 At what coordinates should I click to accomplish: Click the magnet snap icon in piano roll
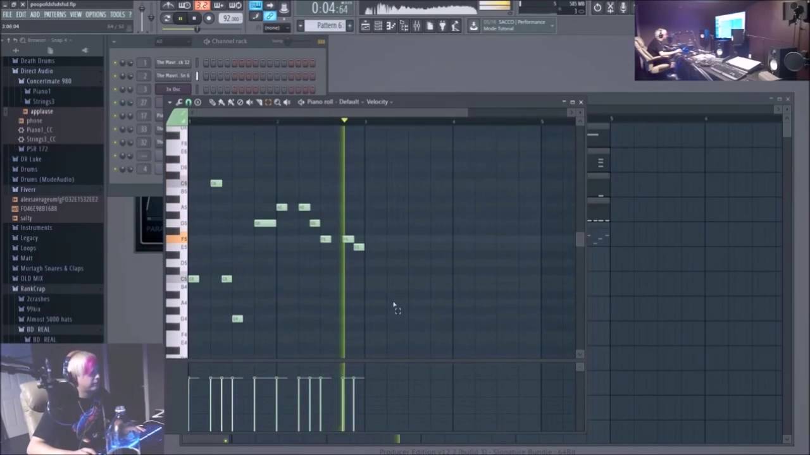point(189,102)
